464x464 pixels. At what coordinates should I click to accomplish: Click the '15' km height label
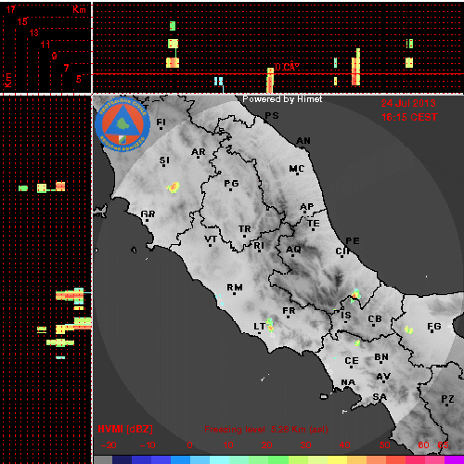pyautogui.click(x=22, y=21)
